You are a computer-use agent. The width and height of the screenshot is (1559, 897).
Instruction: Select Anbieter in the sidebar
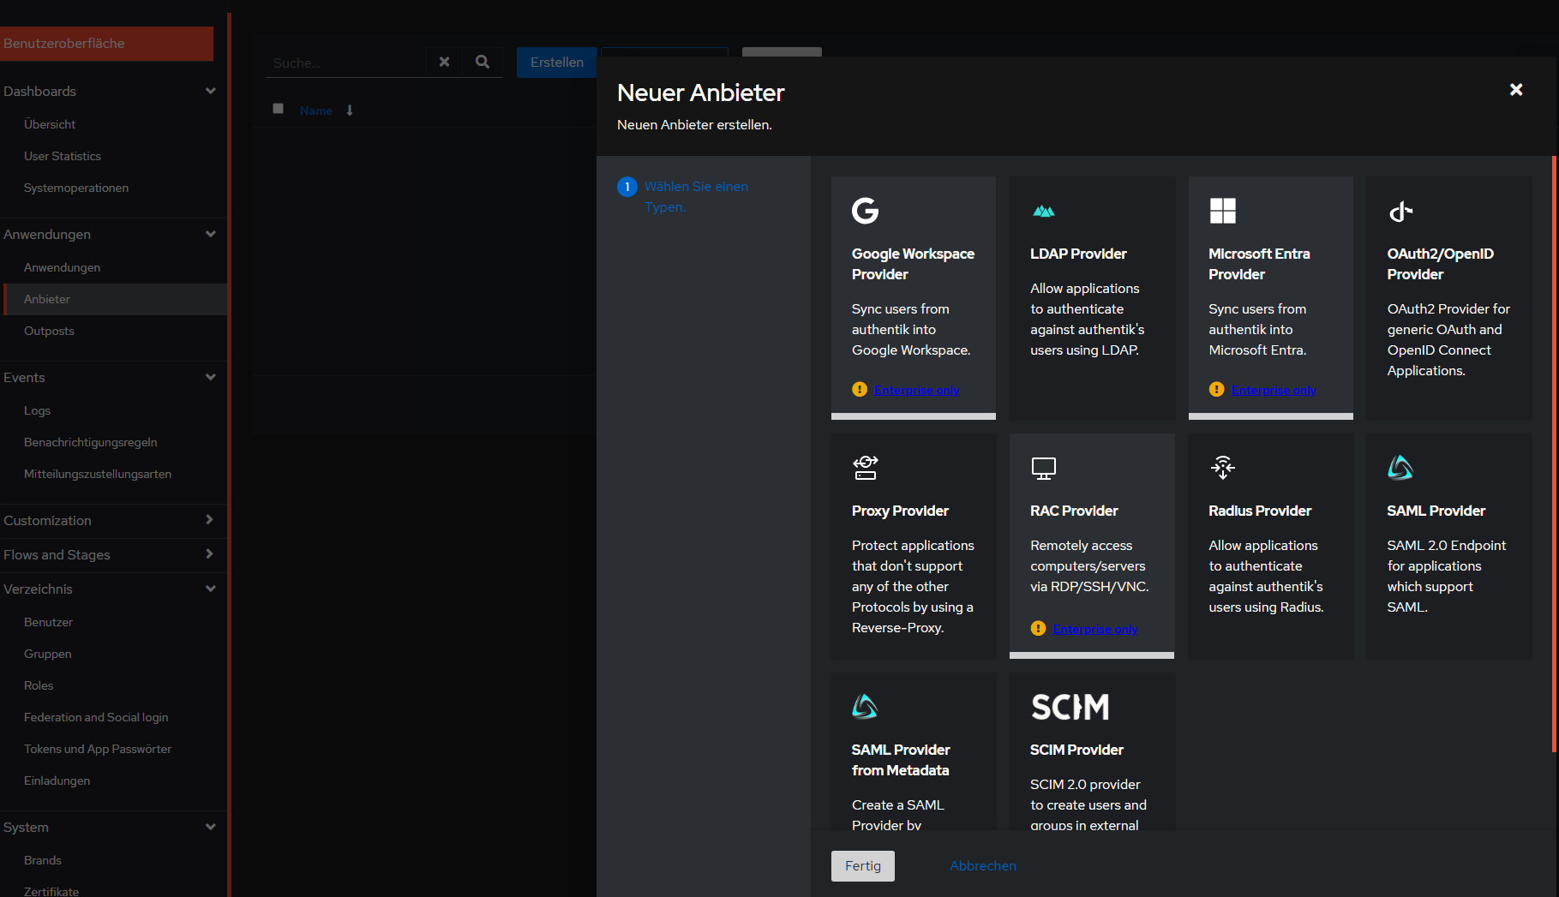[x=114, y=299]
